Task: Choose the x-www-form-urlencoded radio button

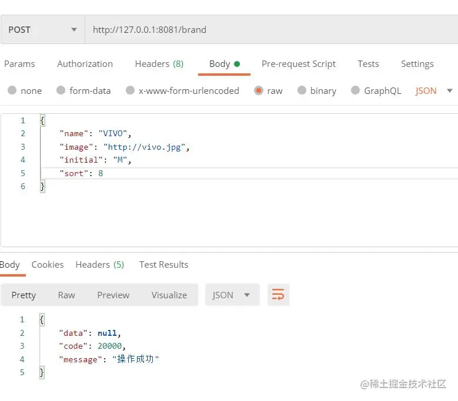Action: [x=130, y=90]
